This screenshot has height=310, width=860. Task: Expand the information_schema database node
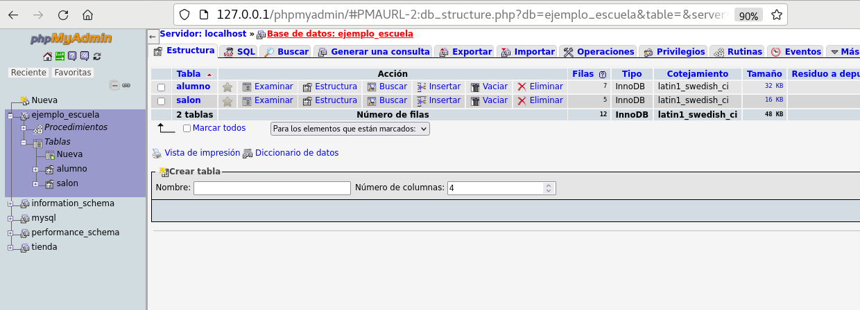[10, 203]
